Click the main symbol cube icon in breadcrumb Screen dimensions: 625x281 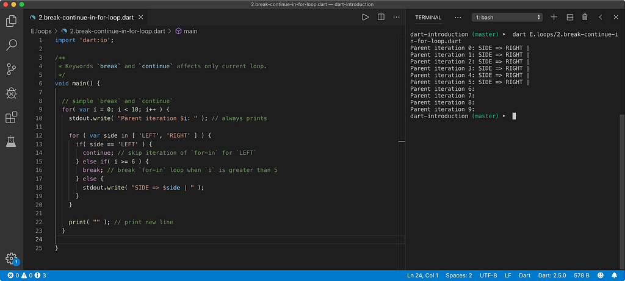click(x=179, y=31)
